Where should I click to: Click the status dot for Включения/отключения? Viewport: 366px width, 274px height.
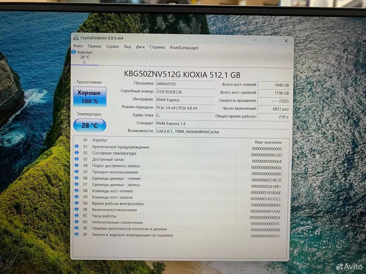[x=77, y=209]
